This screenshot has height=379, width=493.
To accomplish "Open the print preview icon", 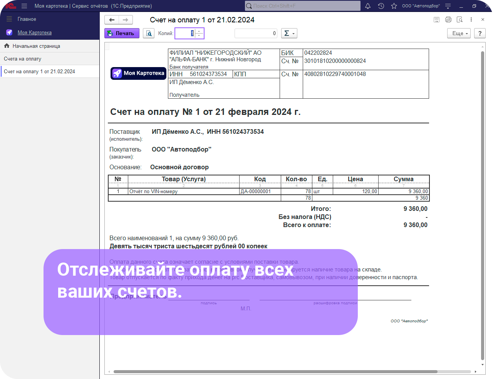I will tap(149, 33).
